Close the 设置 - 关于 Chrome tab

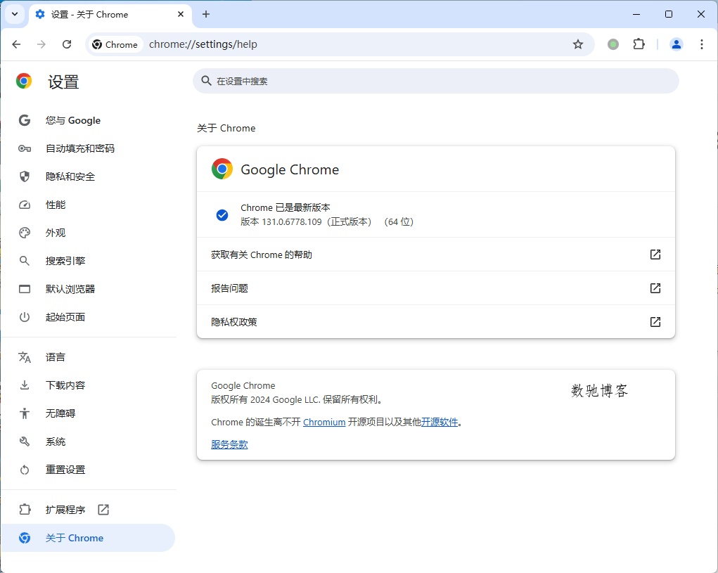(181, 14)
